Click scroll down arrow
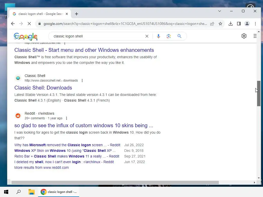The height and width of the screenshot is (197, 263). click(x=259, y=178)
